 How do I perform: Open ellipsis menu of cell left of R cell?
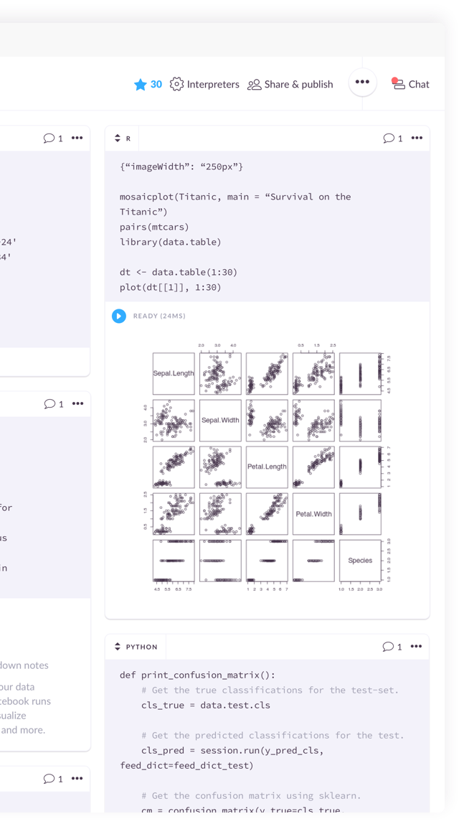(x=77, y=138)
